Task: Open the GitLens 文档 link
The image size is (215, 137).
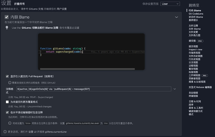Action: (36, 9)
